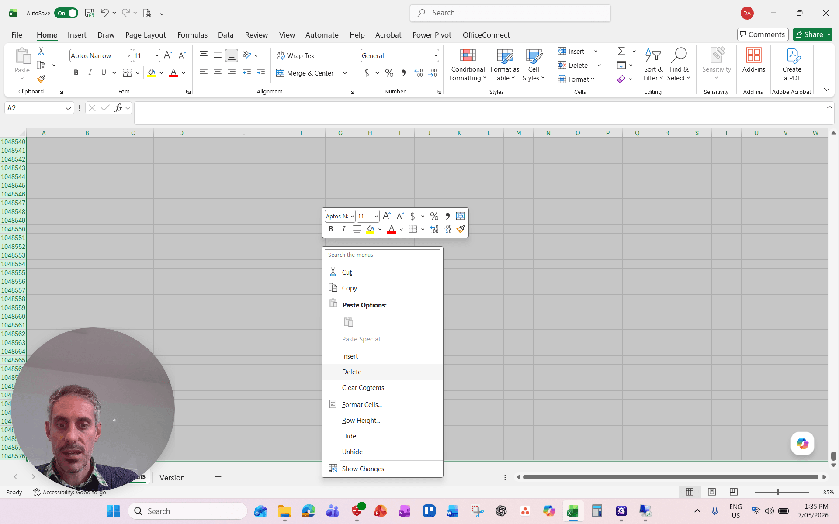The height and width of the screenshot is (524, 839).
Task: Open the mini toolbar font size dropdown
Action: tap(376, 216)
